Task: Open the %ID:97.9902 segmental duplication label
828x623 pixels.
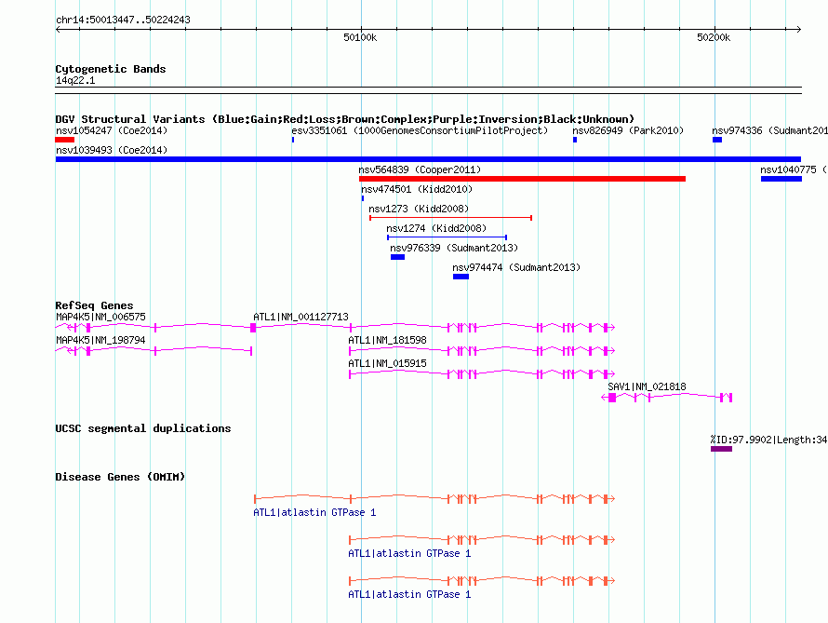Action: pos(768,440)
